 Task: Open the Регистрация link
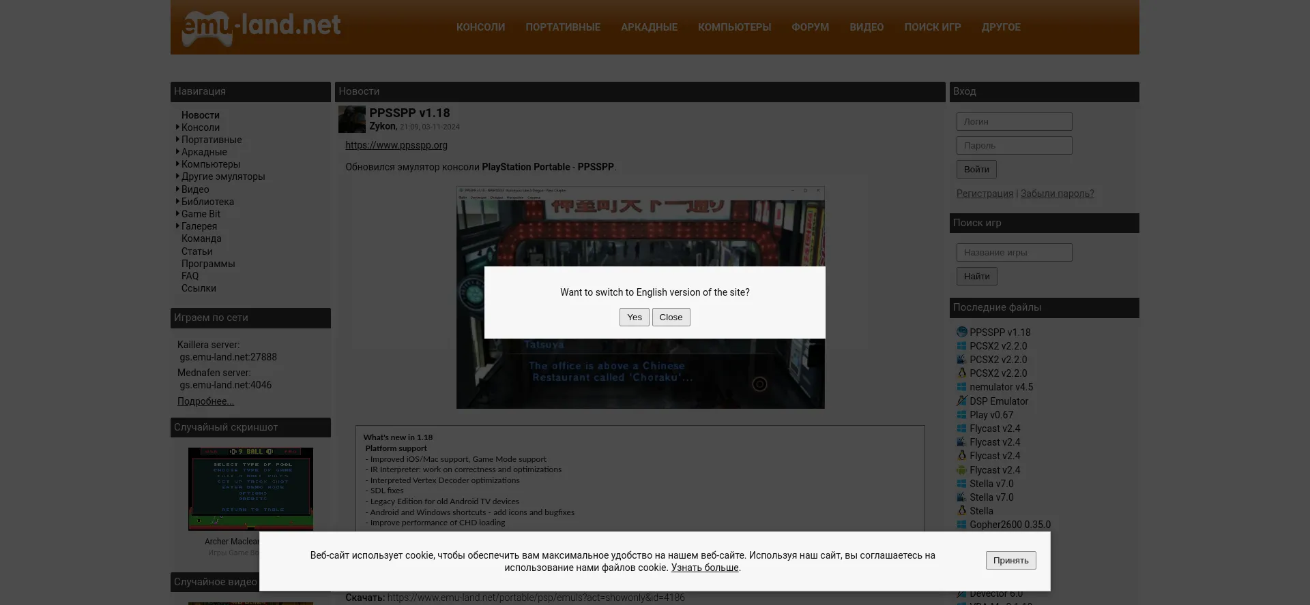pyautogui.click(x=985, y=193)
